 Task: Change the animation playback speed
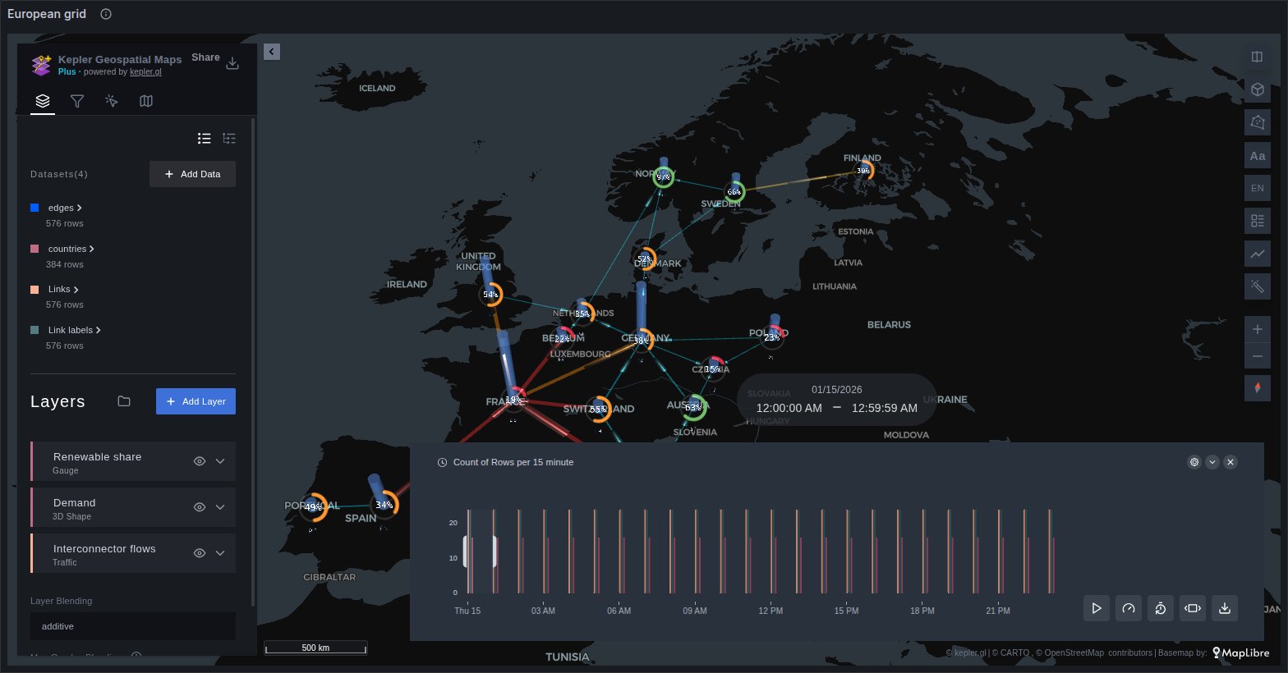(x=1129, y=608)
